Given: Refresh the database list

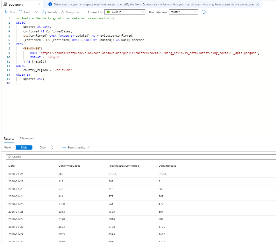Looking at the screenshot, I should click(x=204, y=12).
